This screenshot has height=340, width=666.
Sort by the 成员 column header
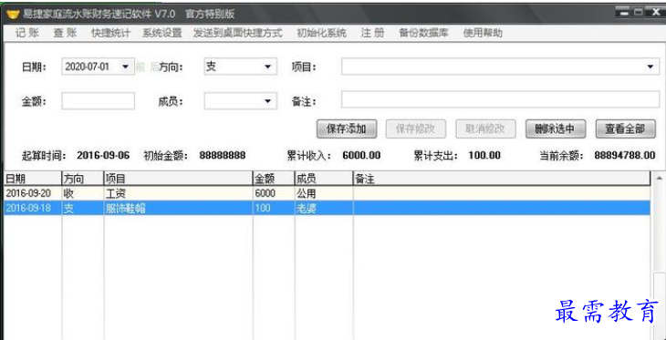pos(324,179)
